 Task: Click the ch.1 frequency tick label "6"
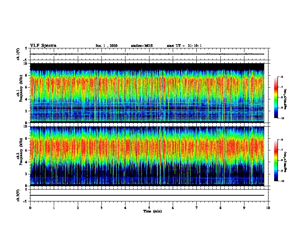[x=27, y=87]
